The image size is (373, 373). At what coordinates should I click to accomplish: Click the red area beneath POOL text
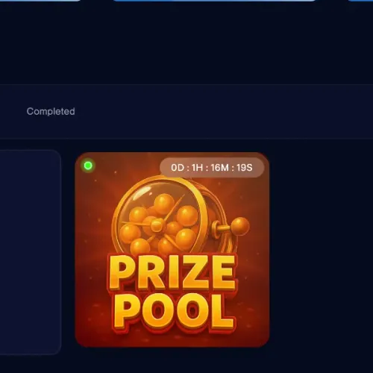172,338
